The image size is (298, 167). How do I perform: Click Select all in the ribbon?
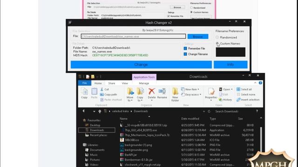click(x=244, y=90)
